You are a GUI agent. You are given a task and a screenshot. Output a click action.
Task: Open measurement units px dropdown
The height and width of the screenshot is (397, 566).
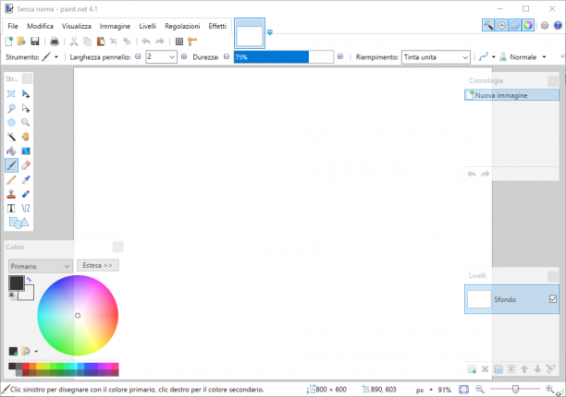coord(424,390)
